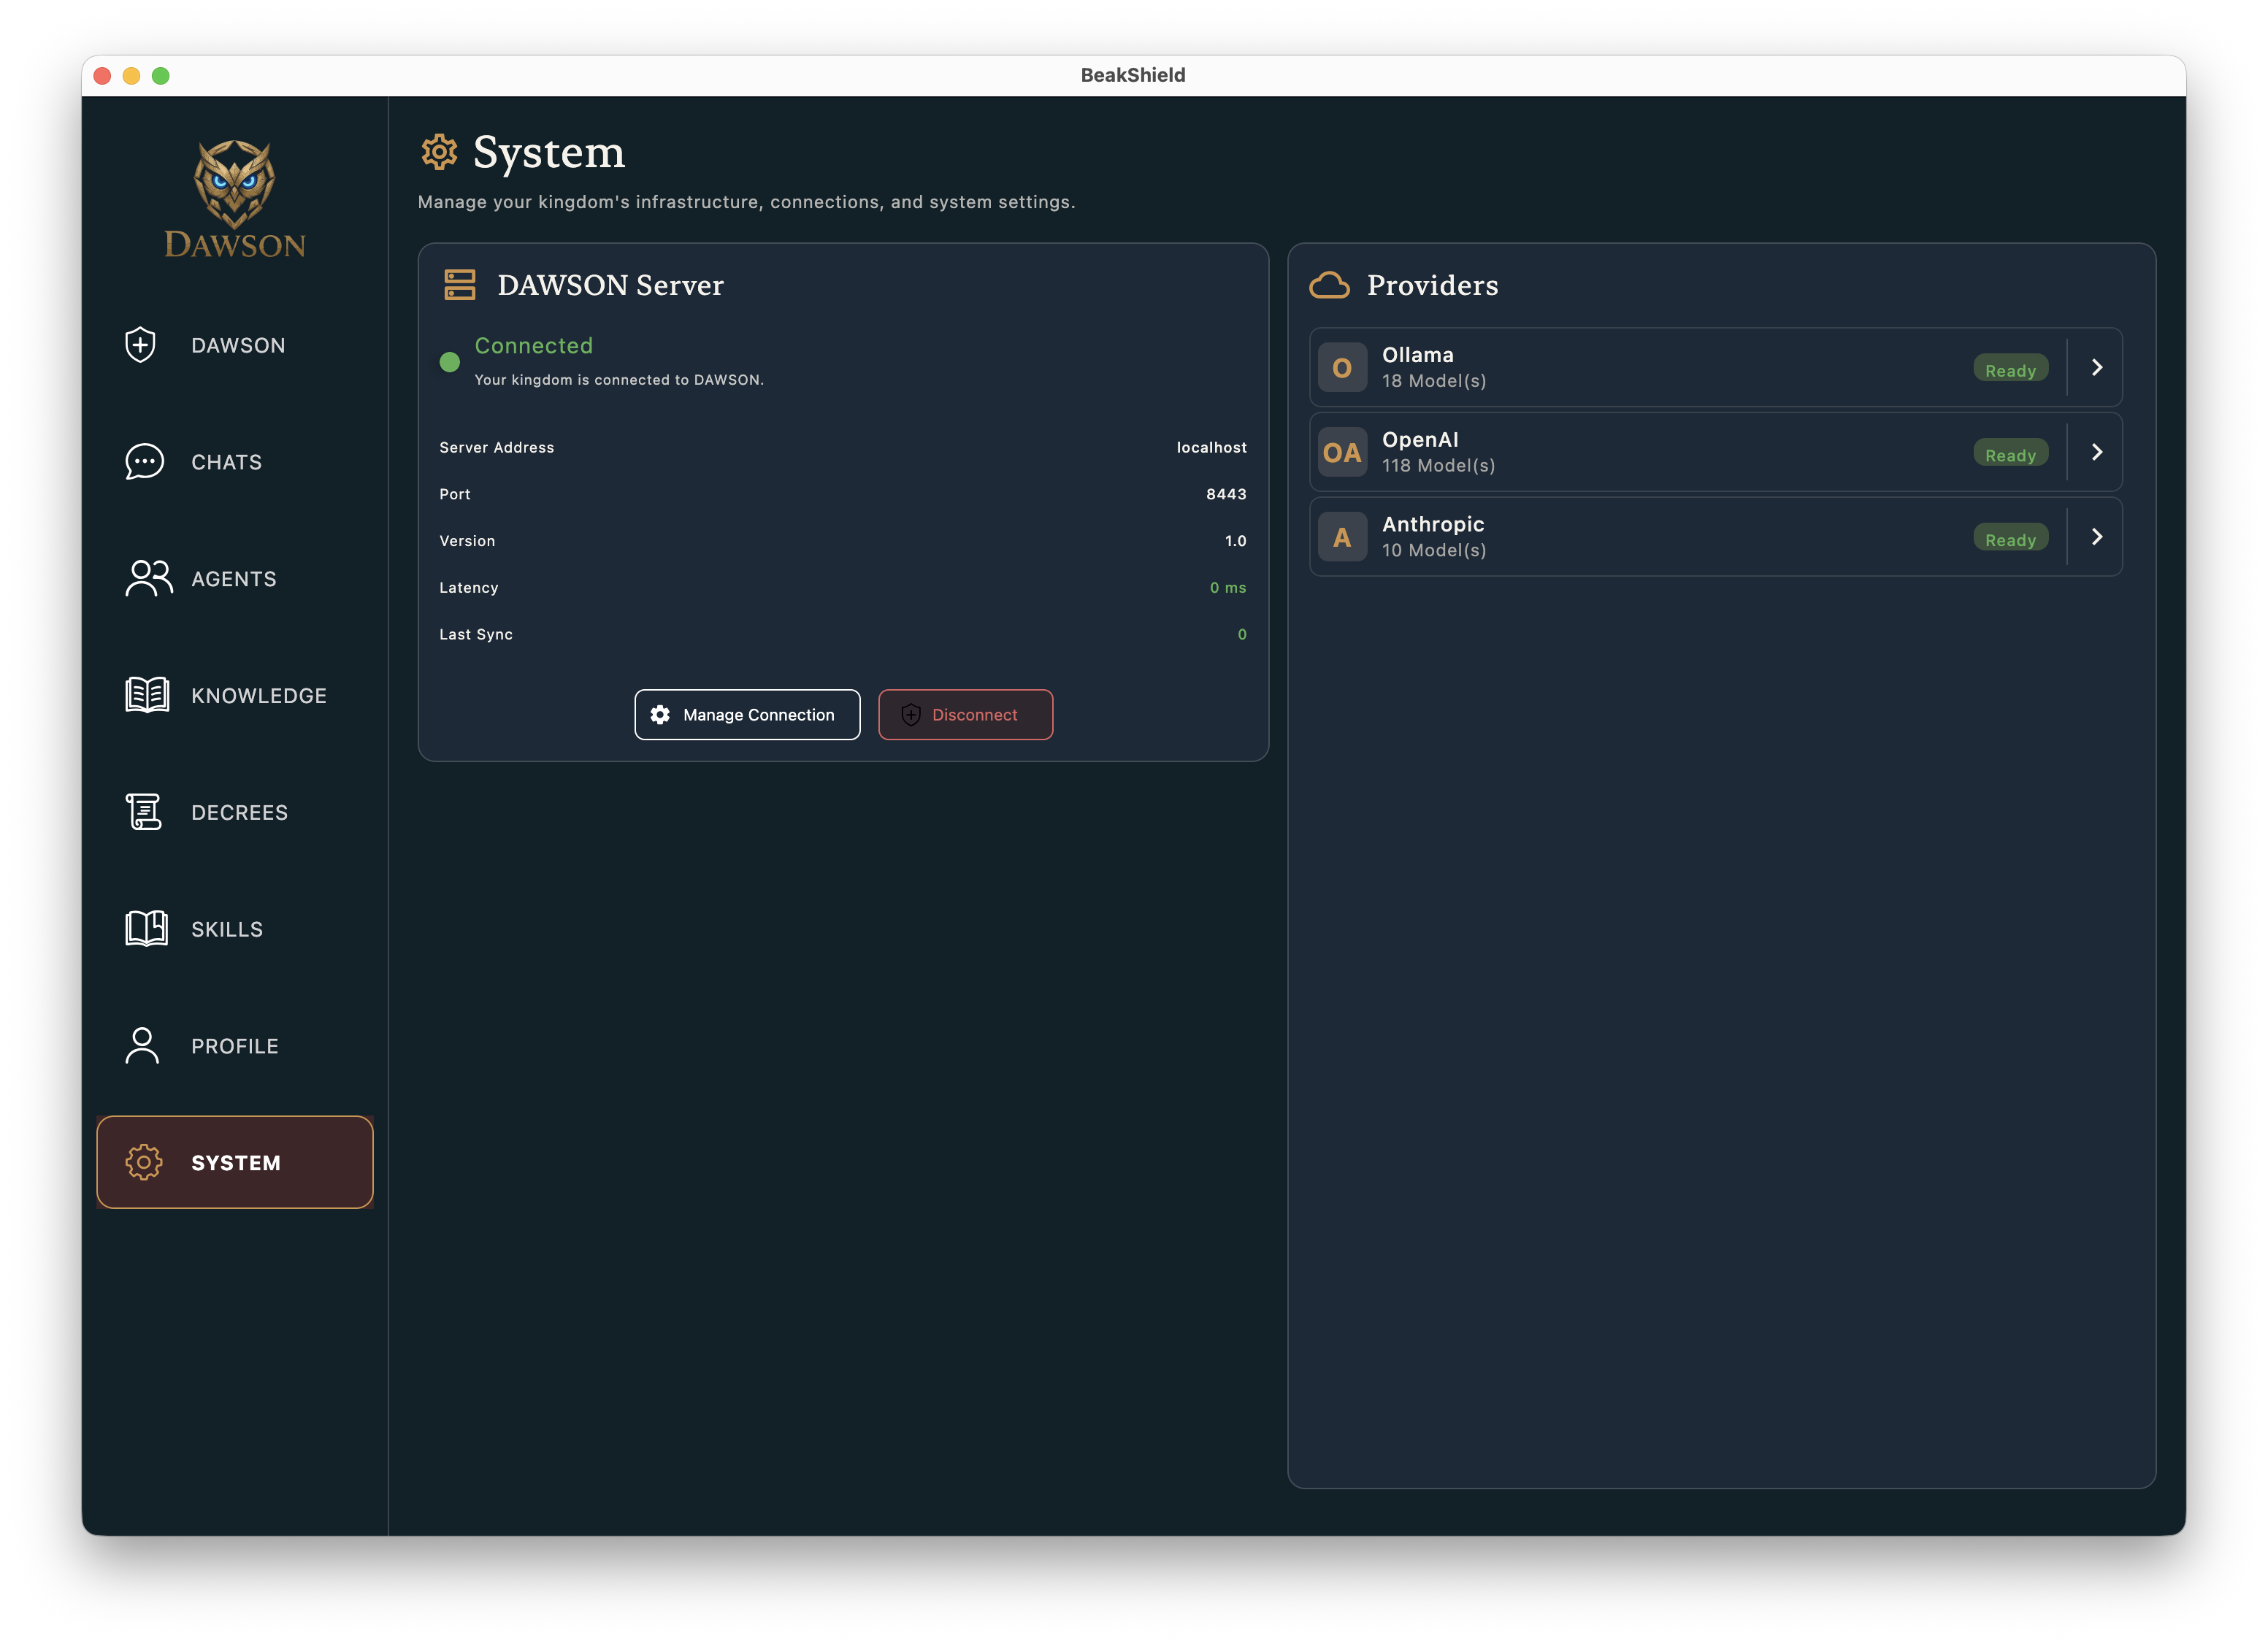Select the Chats speech bubble icon
The width and height of the screenshot is (2268, 1644).
pos(144,462)
